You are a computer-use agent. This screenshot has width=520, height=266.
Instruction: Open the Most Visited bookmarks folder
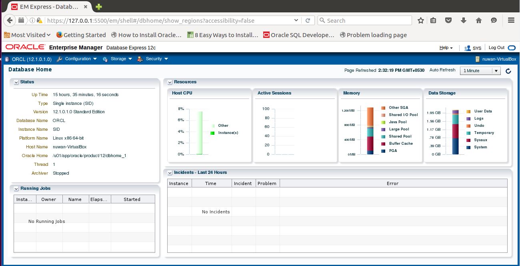click(28, 35)
